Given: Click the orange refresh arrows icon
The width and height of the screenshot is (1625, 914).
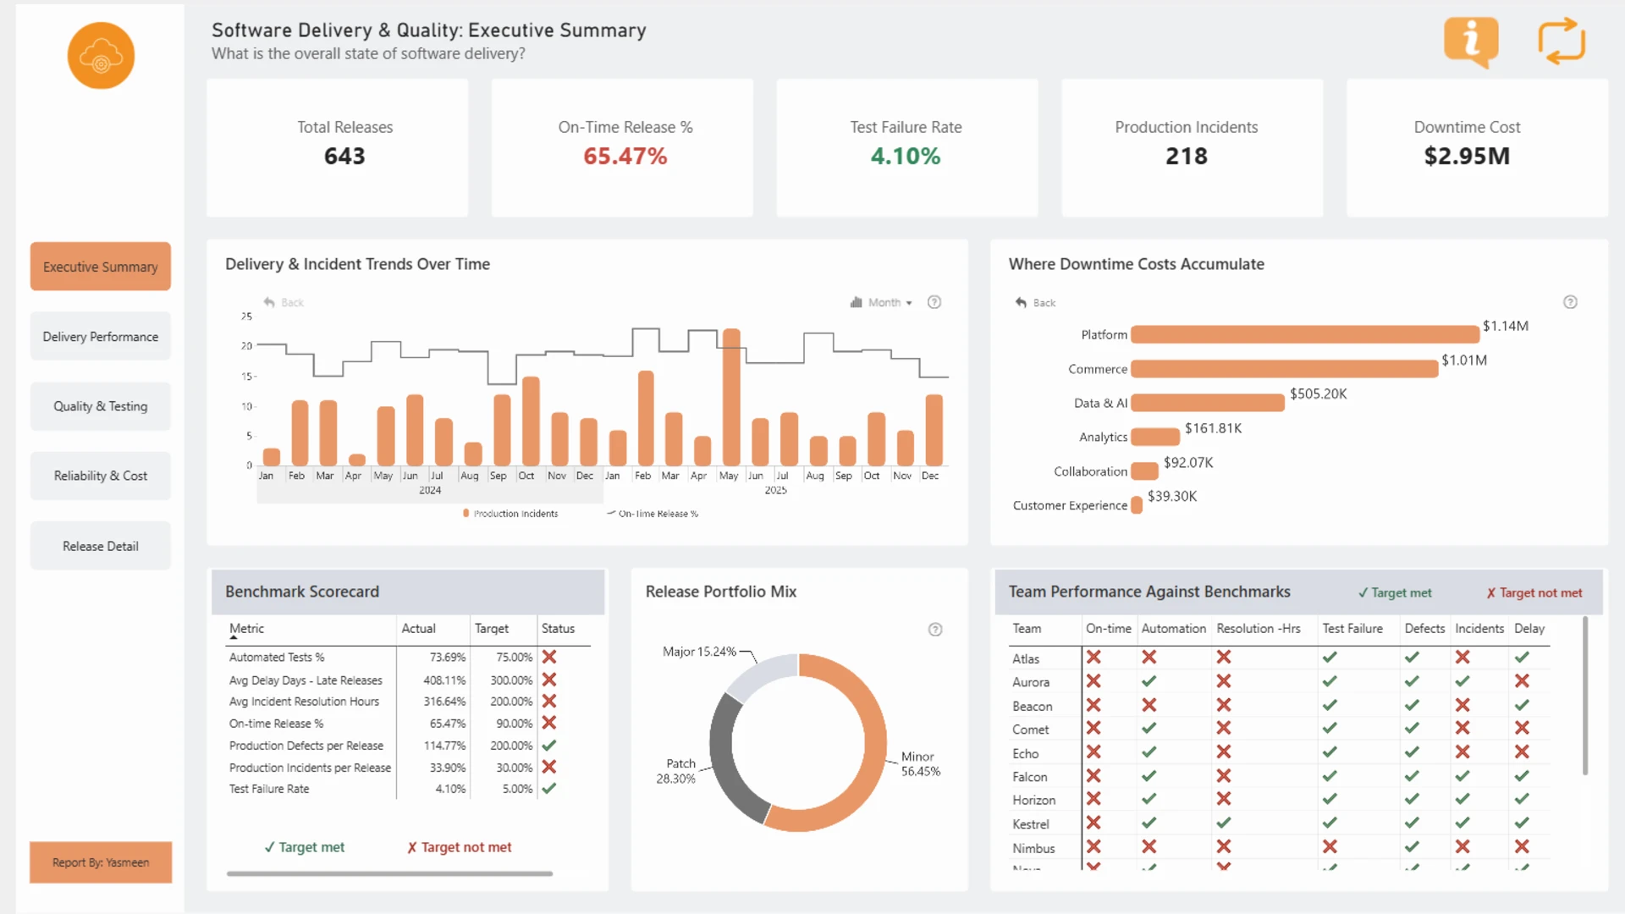Looking at the screenshot, I should (1561, 41).
